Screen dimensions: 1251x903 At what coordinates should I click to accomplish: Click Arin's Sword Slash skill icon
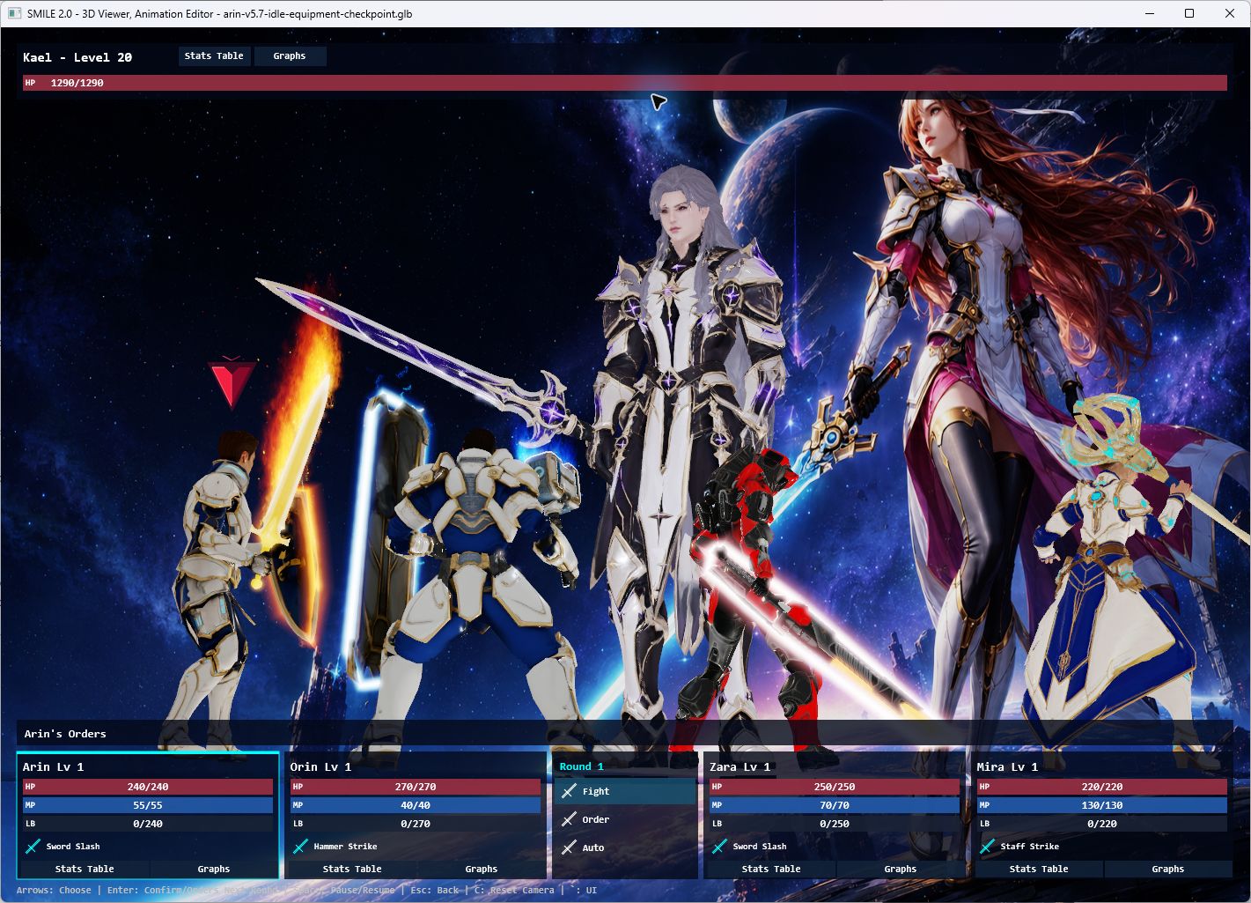tap(33, 846)
